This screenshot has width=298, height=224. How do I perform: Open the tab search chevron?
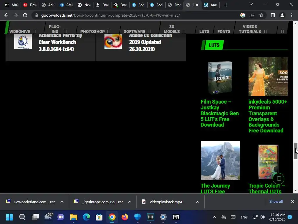(251, 4)
